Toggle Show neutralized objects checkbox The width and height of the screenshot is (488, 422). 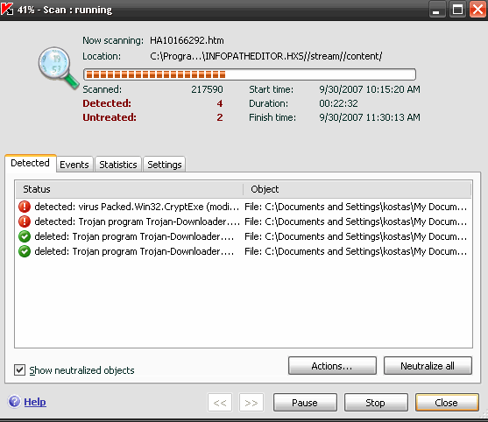(19, 370)
